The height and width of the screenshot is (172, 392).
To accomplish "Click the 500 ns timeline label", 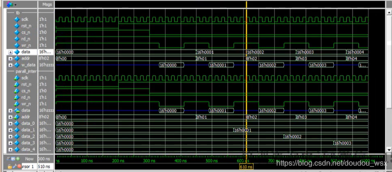I will tap(212, 161).
